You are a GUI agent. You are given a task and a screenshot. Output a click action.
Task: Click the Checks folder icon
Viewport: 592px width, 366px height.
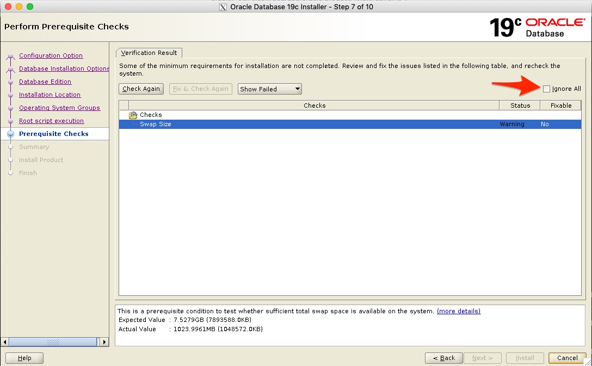[133, 115]
